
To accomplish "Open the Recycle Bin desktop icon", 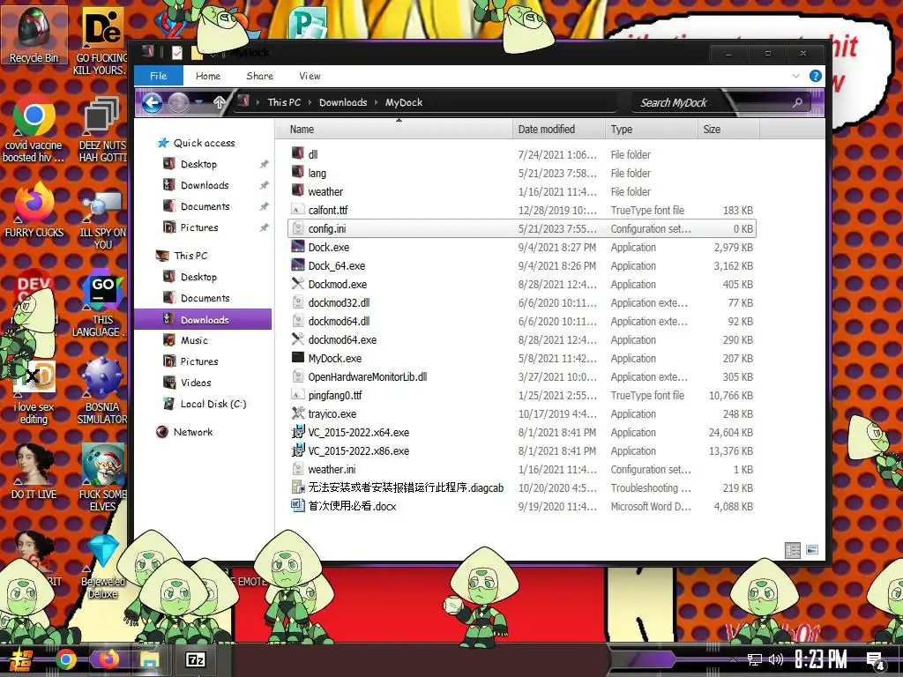I will 34,35.
